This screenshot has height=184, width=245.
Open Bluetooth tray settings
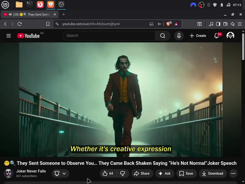pos(209,5)
